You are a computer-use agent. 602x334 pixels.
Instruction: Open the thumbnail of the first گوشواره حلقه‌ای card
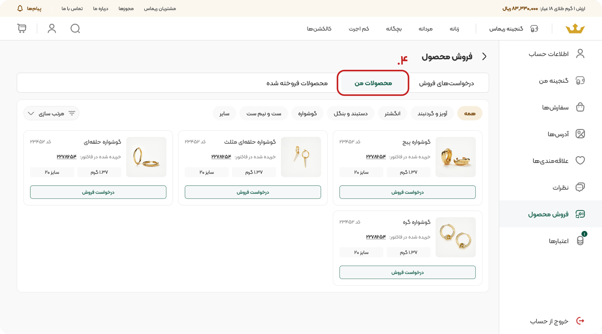(x=146, y=157)
